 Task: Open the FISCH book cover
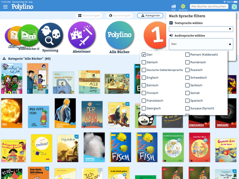point(120,147)
